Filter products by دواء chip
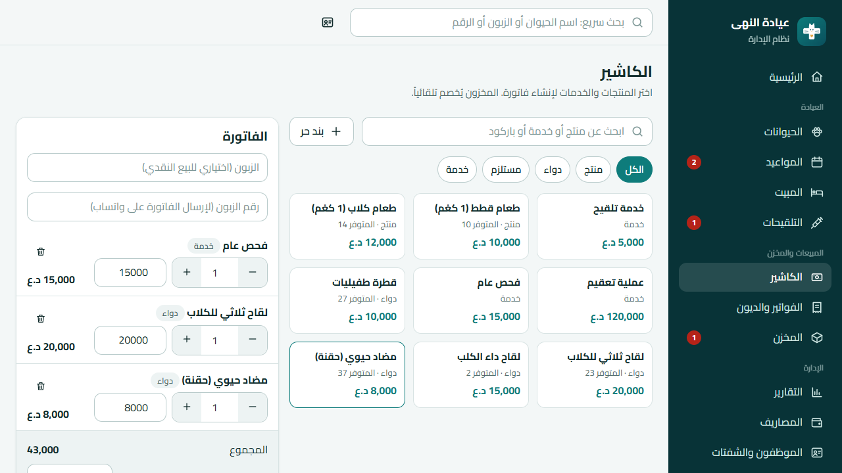This screenshot has height=473, width=842. (x=553, y=169)
